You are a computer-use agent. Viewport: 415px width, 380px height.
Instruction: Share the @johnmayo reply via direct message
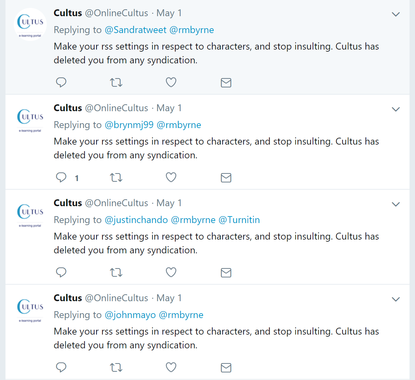coord(226,368)
